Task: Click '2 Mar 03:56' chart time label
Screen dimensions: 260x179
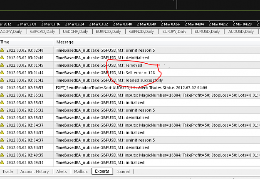Action: pos(171,24)
